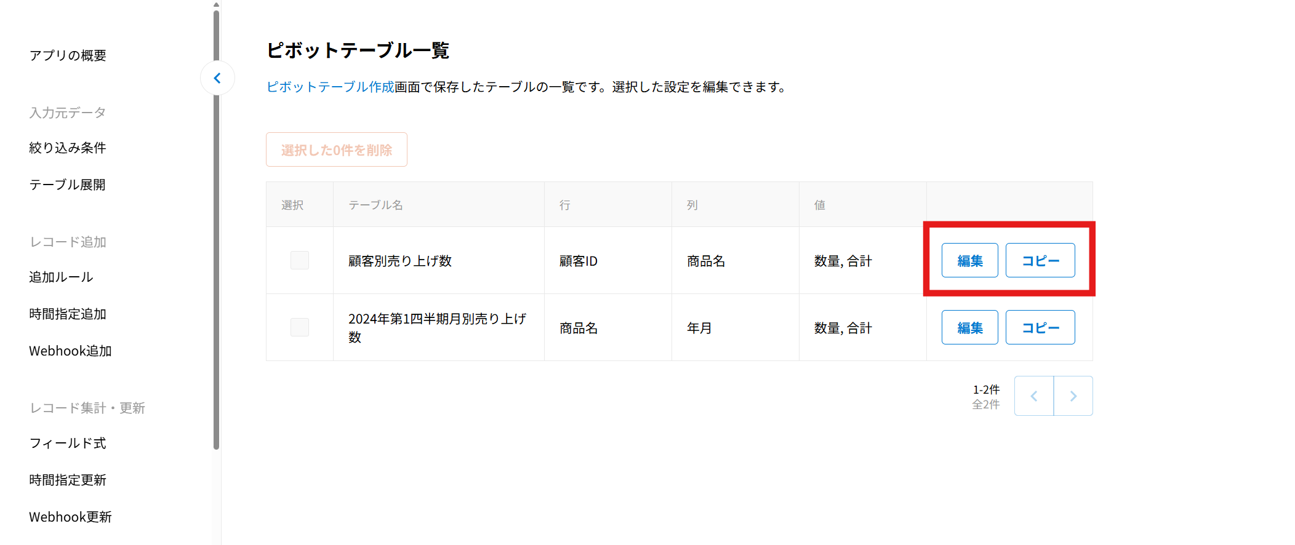
Task: Open 時間指定追加 in the sidebar
Action: coord(68,314)
